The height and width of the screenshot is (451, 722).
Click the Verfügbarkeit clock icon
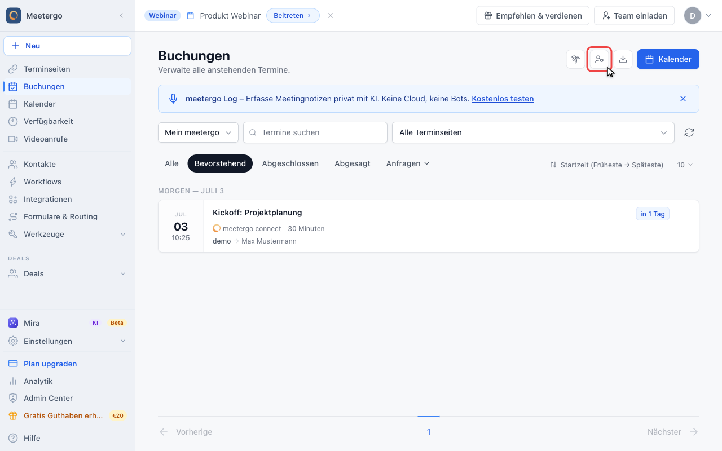point(13,121)
